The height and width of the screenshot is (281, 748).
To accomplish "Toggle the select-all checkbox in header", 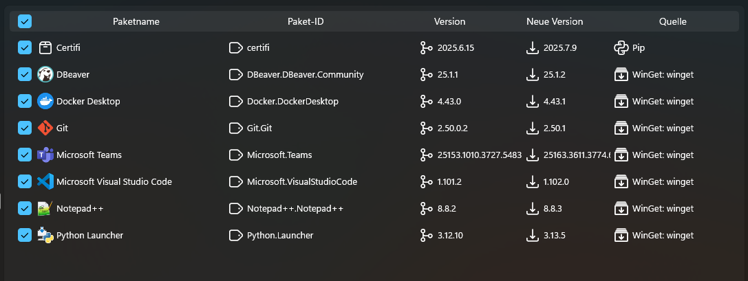I will [x=25, y=21].
